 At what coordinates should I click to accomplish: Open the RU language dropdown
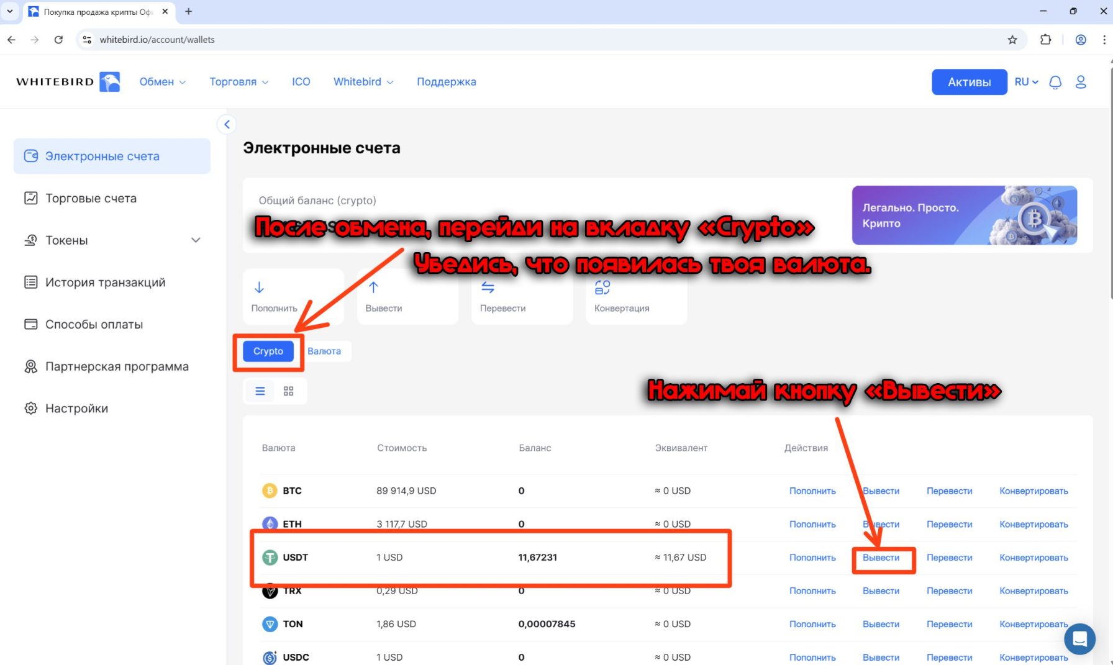pyautogui.click(x=1027, y=82)
